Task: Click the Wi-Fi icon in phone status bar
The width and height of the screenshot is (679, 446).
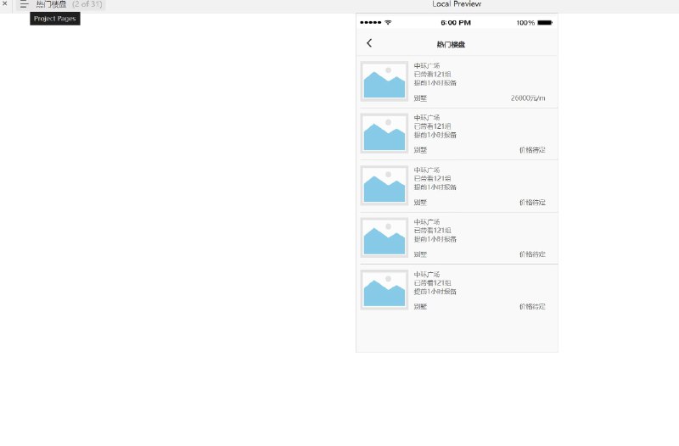Action: [388, 23]
